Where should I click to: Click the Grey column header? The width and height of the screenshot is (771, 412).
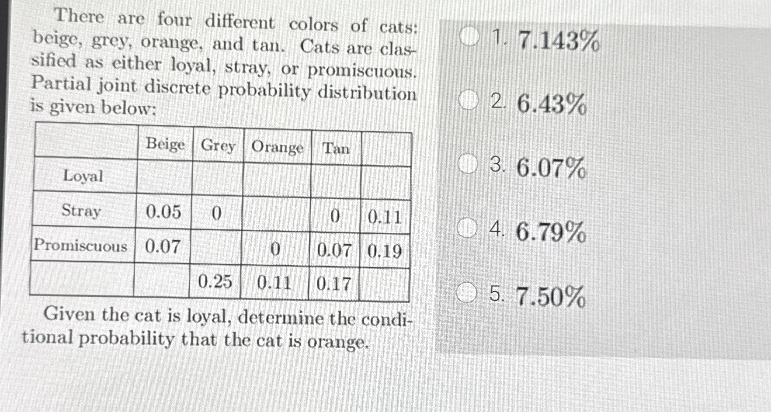click(x=219, y=145)
